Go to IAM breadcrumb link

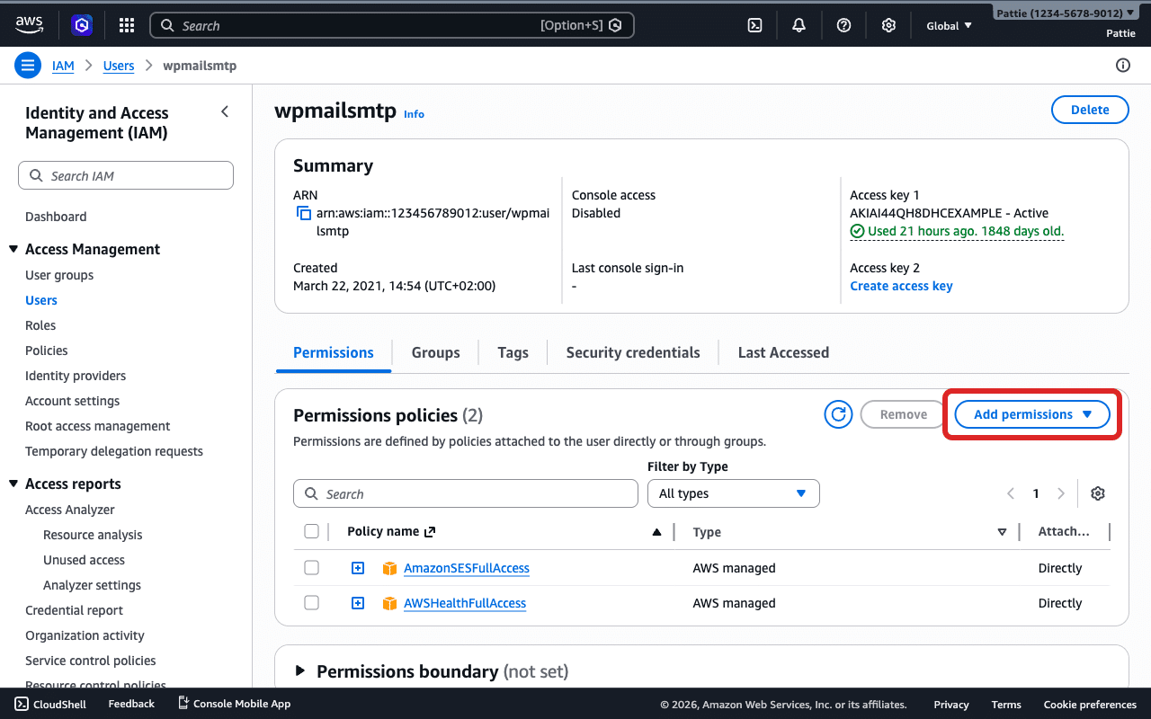tap(63, 66)
